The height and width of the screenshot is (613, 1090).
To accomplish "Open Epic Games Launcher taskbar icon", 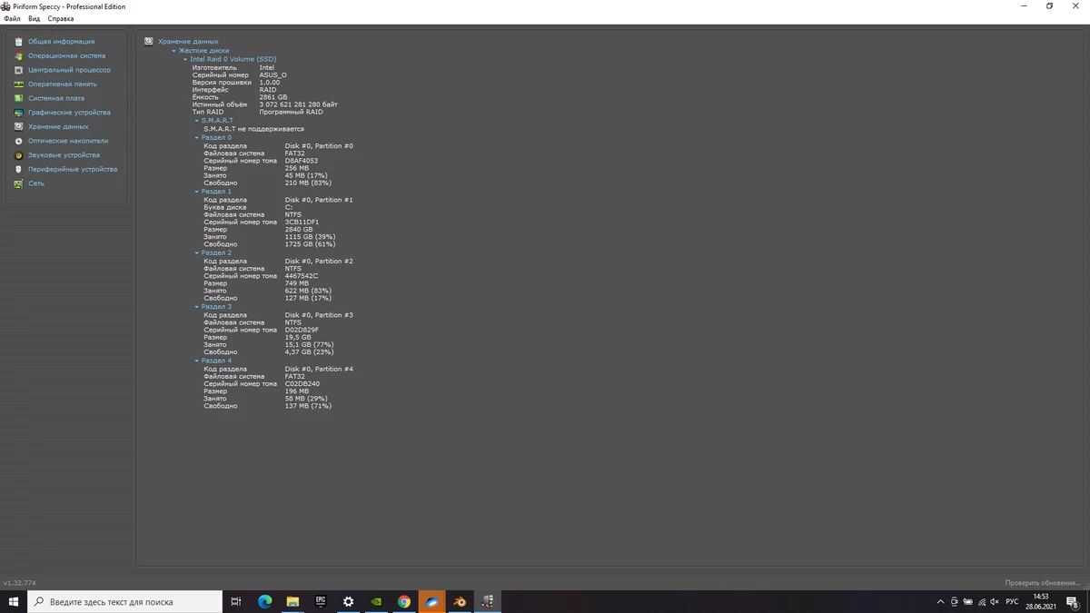I will tap(321, 601).
